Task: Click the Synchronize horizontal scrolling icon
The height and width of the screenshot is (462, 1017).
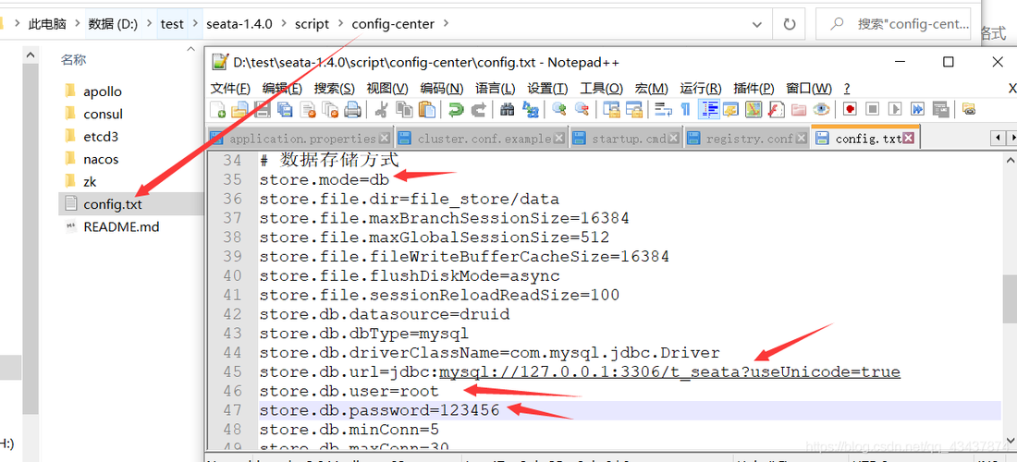Action: [x=633, y=110]
